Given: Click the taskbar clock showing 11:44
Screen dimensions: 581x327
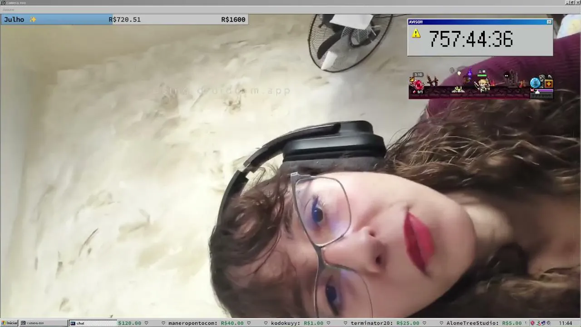Looking at the screenshot, I should pos(566,323).
